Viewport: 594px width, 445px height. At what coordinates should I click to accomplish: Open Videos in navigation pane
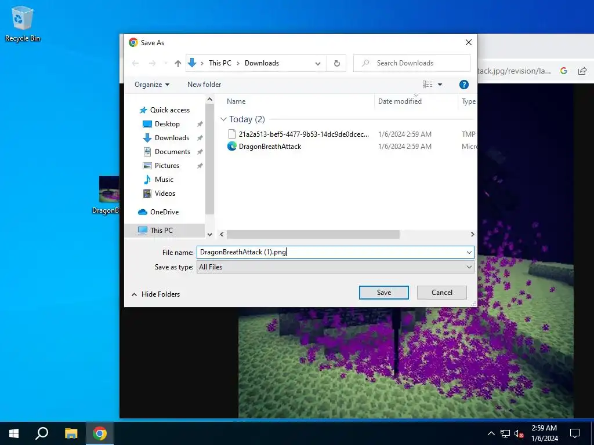(x=165, y=194)
